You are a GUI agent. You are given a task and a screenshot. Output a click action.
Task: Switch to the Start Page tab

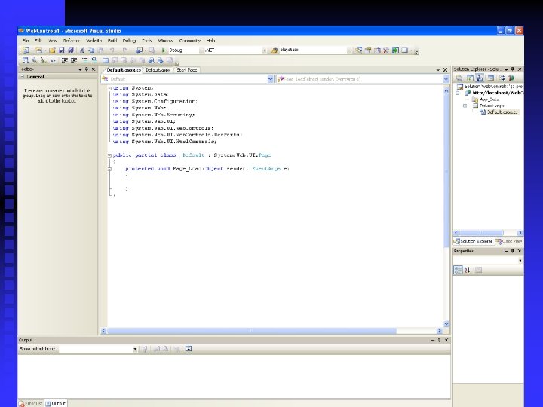click(186, 69)
